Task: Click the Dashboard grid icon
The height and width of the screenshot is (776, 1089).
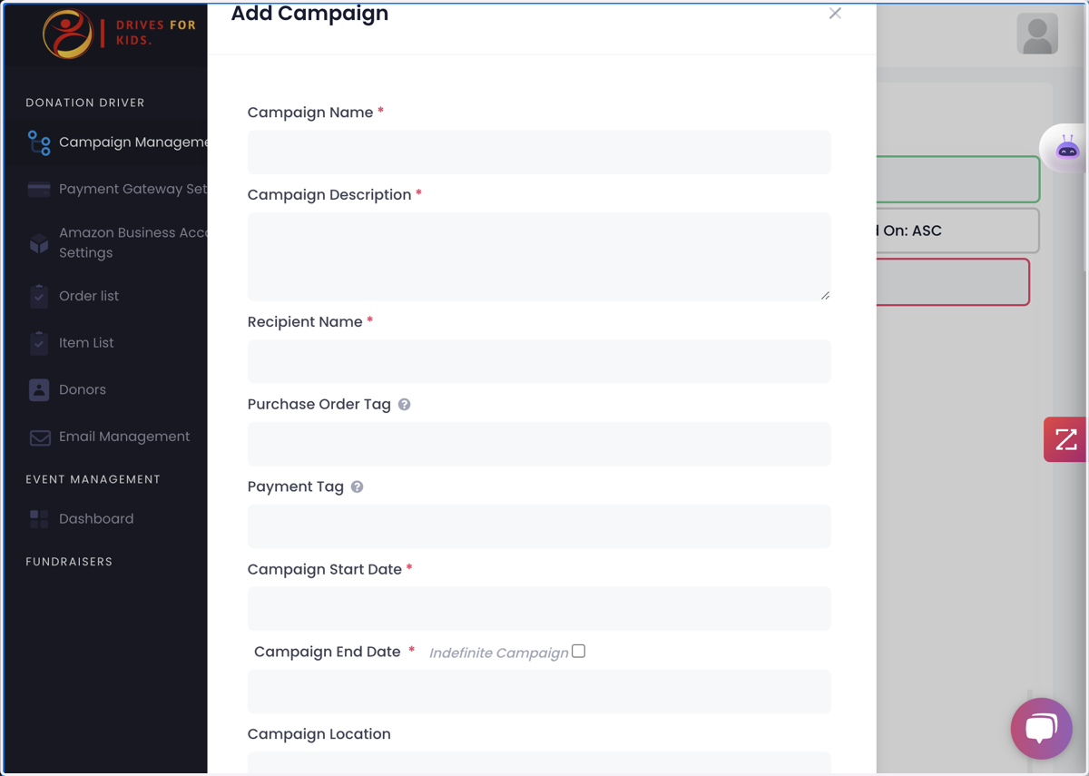Action: pyautogui.click(x=39, y=519)
